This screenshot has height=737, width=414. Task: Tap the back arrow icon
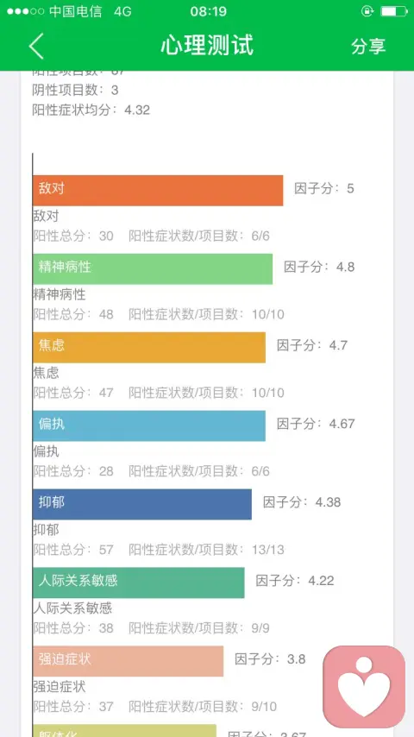[x=36, y=46]
